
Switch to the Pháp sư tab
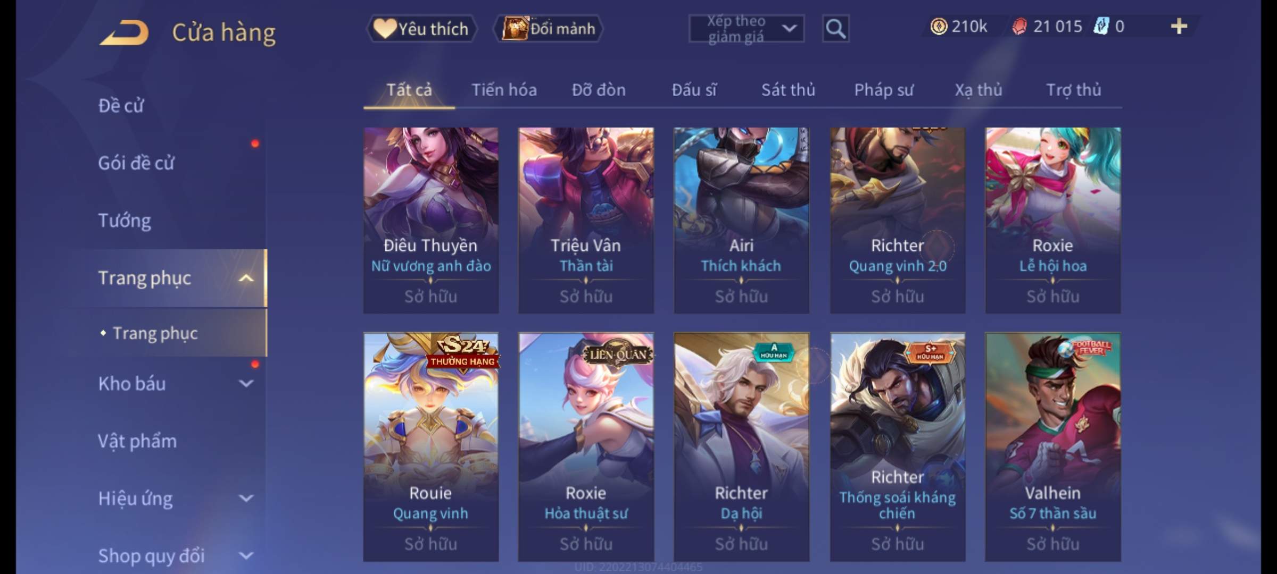pyautogui.click(x=883, y=90)
